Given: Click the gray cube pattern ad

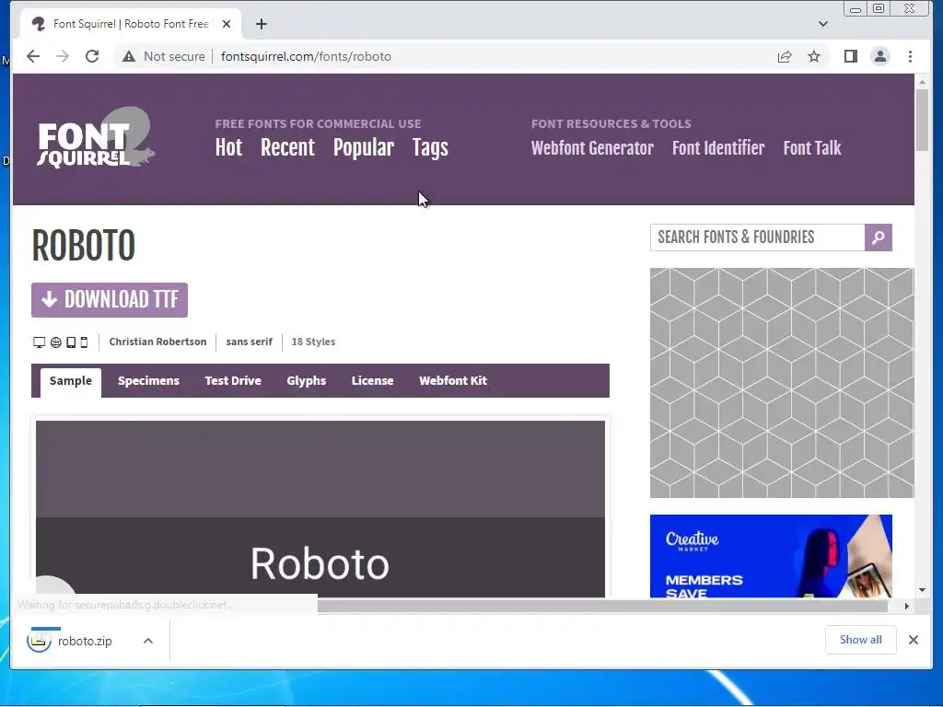Looking at the screenshot, I should (782, 383).
